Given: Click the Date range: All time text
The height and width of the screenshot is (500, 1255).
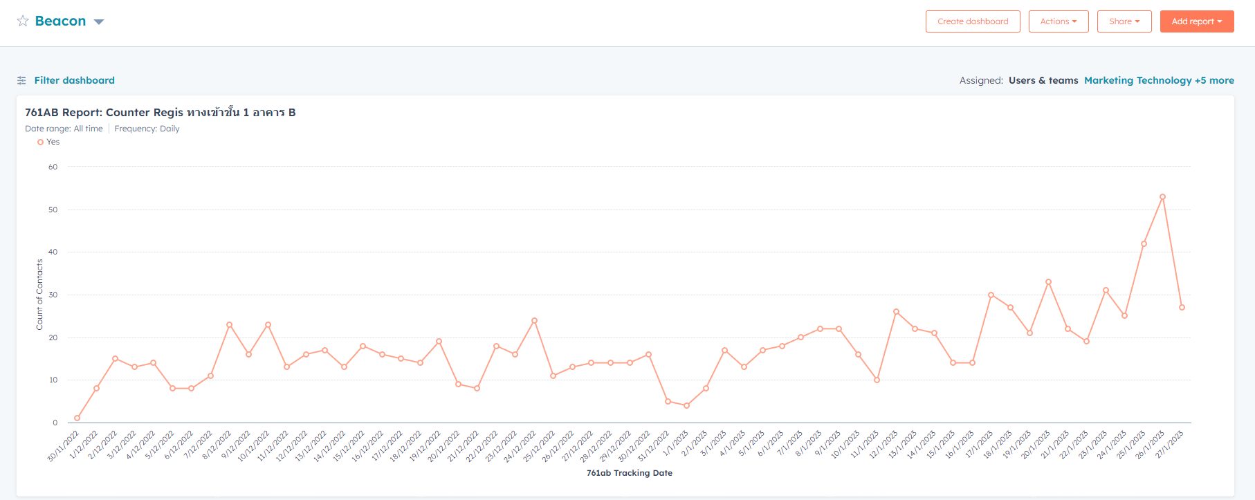Looking at the screenshot, I should pyautogui.click(x=64, y=129).
